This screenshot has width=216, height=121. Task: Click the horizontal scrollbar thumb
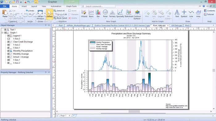134,111
